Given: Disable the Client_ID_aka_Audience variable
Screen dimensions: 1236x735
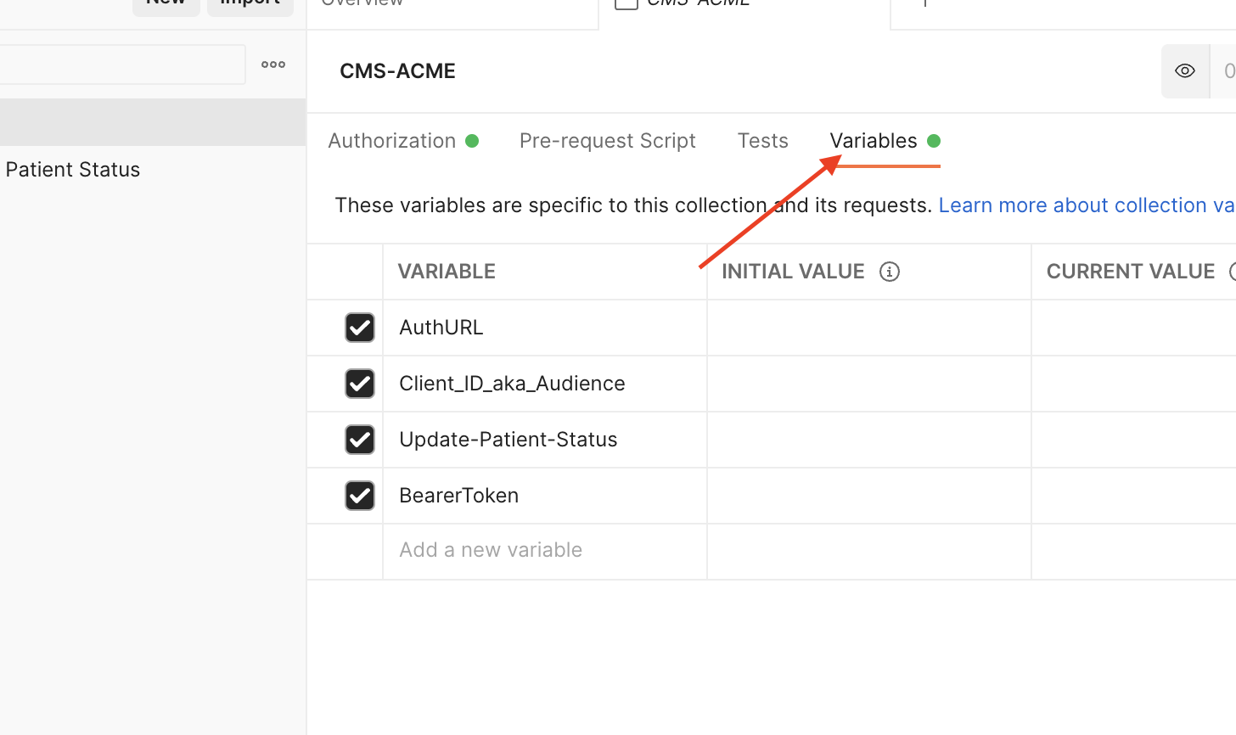Looking at the screenshot, I should 360,384.
